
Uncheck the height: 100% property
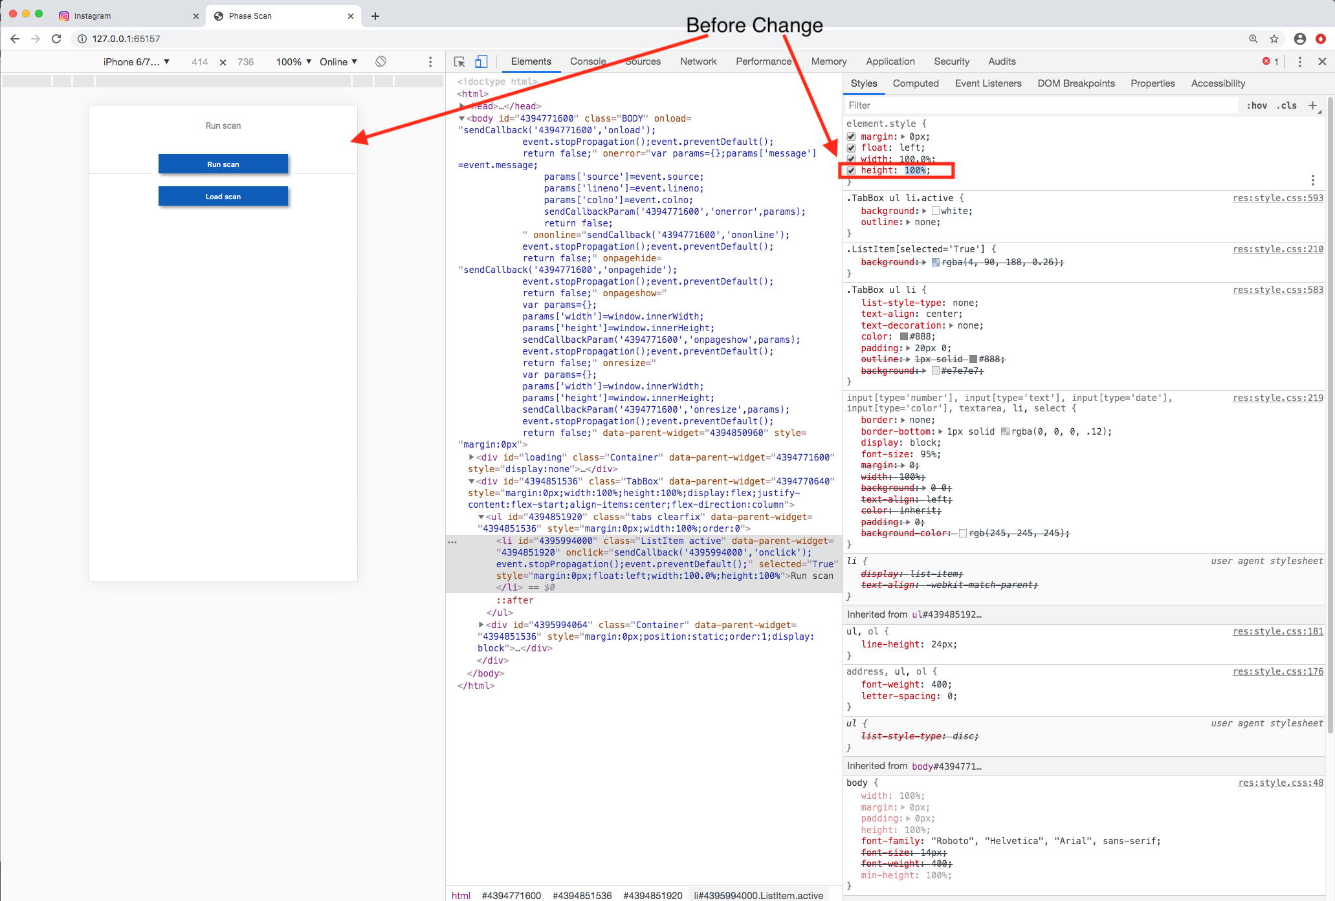[x=851, y=171]
